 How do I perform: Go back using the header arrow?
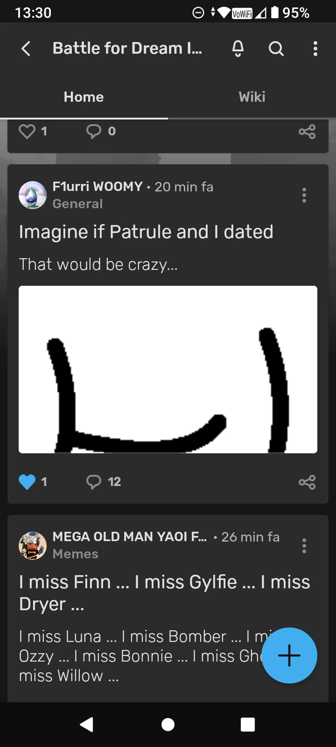[26, 49]
